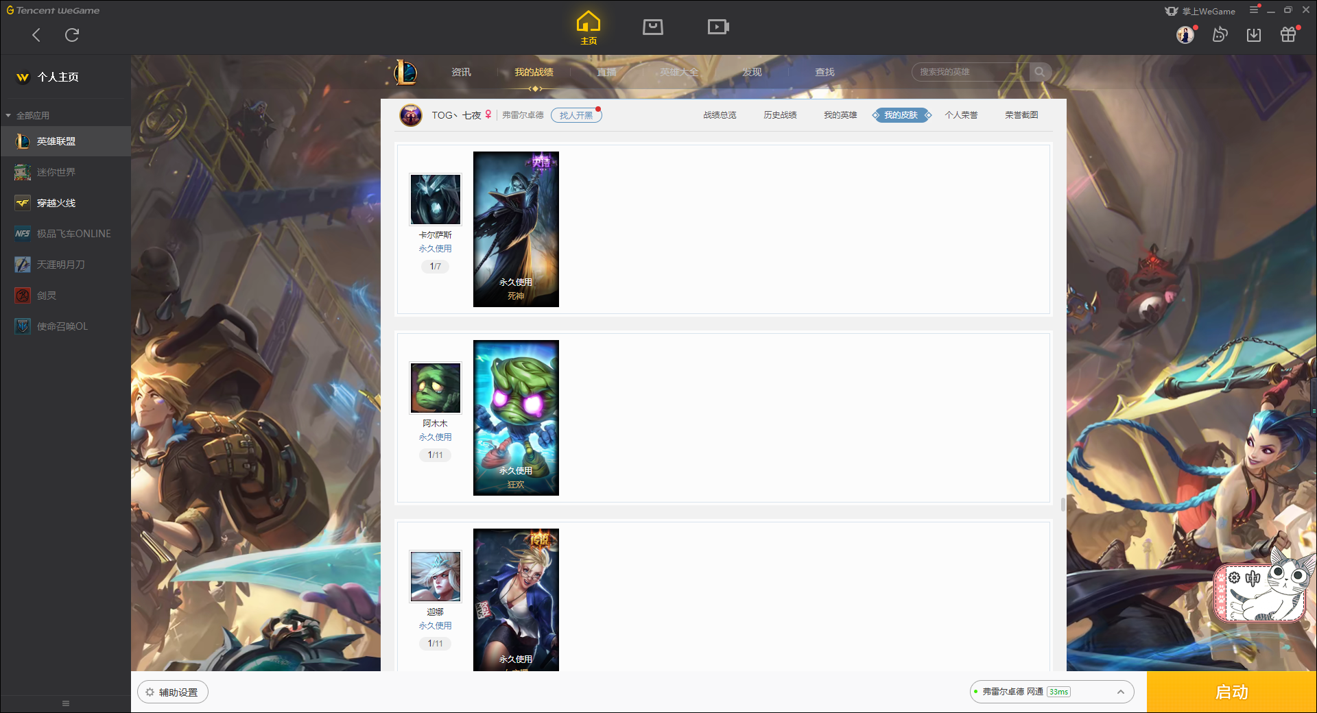Select 天涯明月刀 in the sidebar
This screenshot has height=713, width=1317.
pyautogui.click(x=65, y=265)
